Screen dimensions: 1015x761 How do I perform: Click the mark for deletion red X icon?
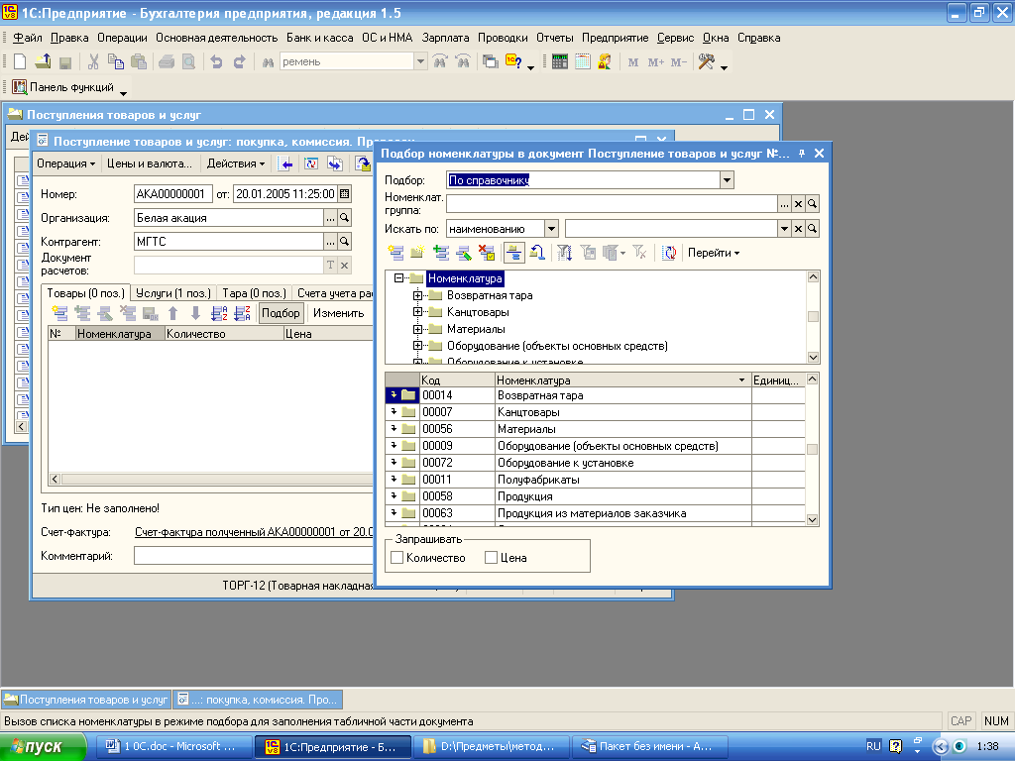(x=486, y=253)
